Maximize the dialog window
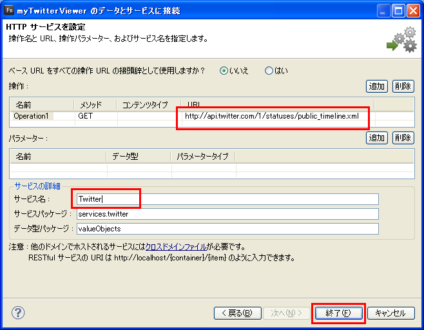This screenshot has width=424, height=330. pos(399,11)
